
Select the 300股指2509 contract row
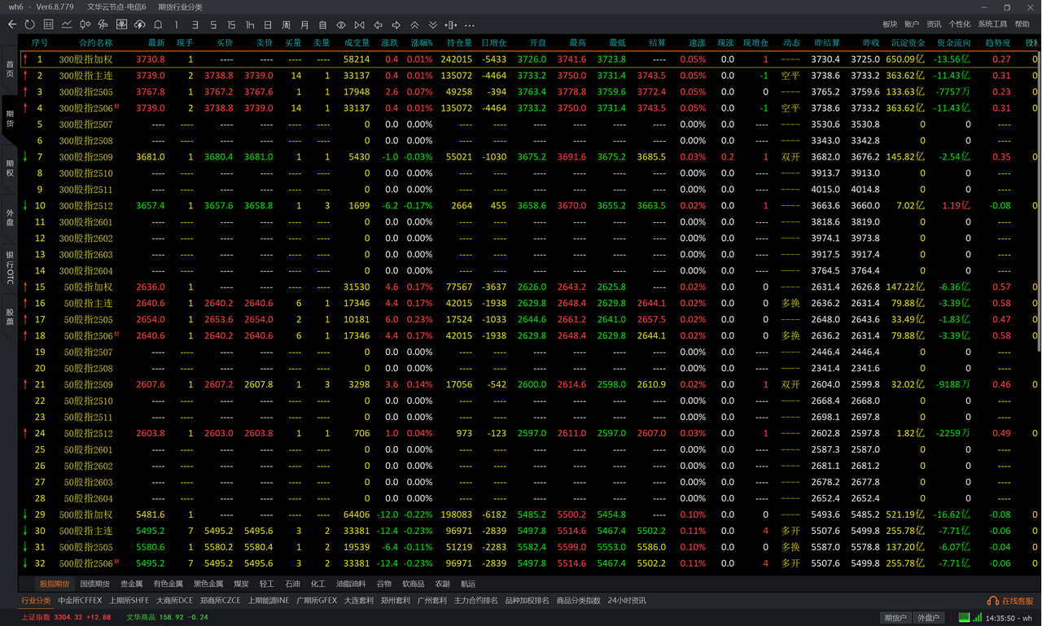click(85, 157)
